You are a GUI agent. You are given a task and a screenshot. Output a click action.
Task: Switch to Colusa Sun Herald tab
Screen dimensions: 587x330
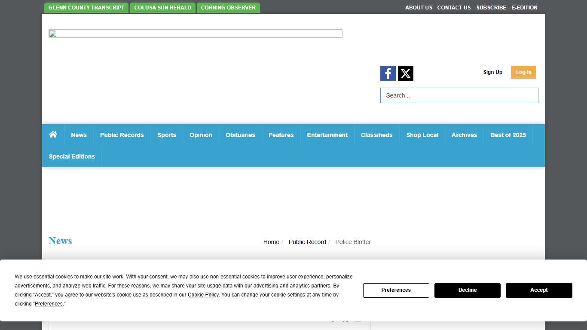point(162,8)
